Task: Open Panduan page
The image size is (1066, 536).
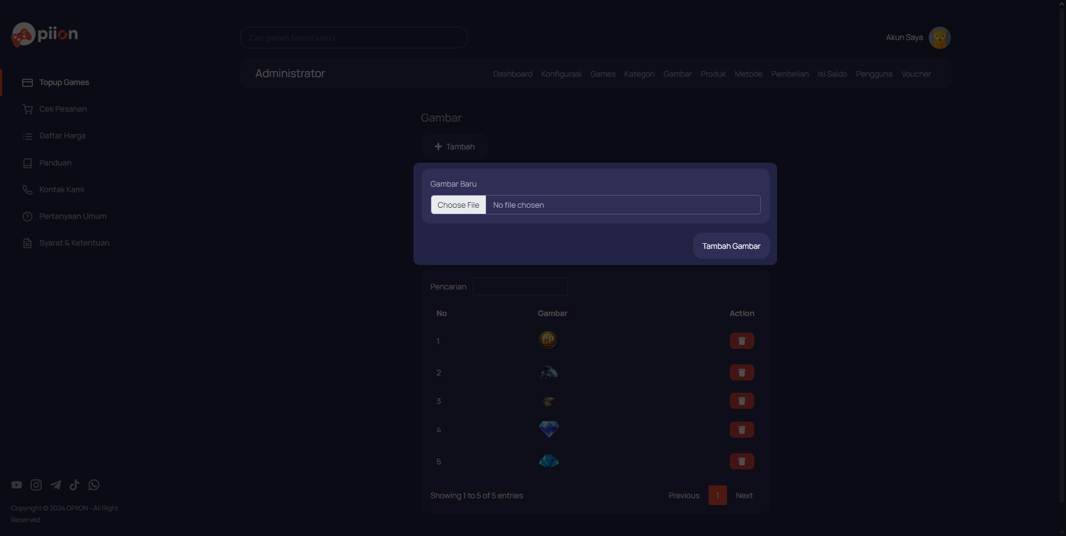Action: point(55,163)
